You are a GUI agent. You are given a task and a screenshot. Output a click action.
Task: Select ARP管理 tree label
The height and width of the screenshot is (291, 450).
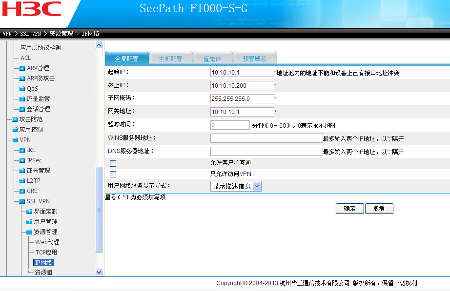click(38, 68)
